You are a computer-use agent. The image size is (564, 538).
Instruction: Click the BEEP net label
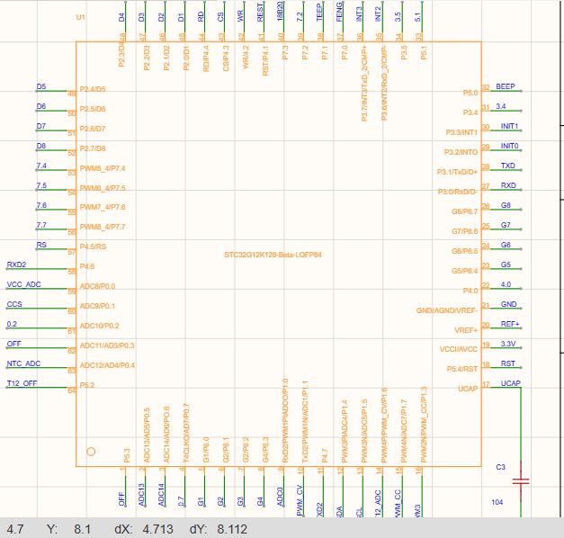pyautogui.click(x=506, y=86)
